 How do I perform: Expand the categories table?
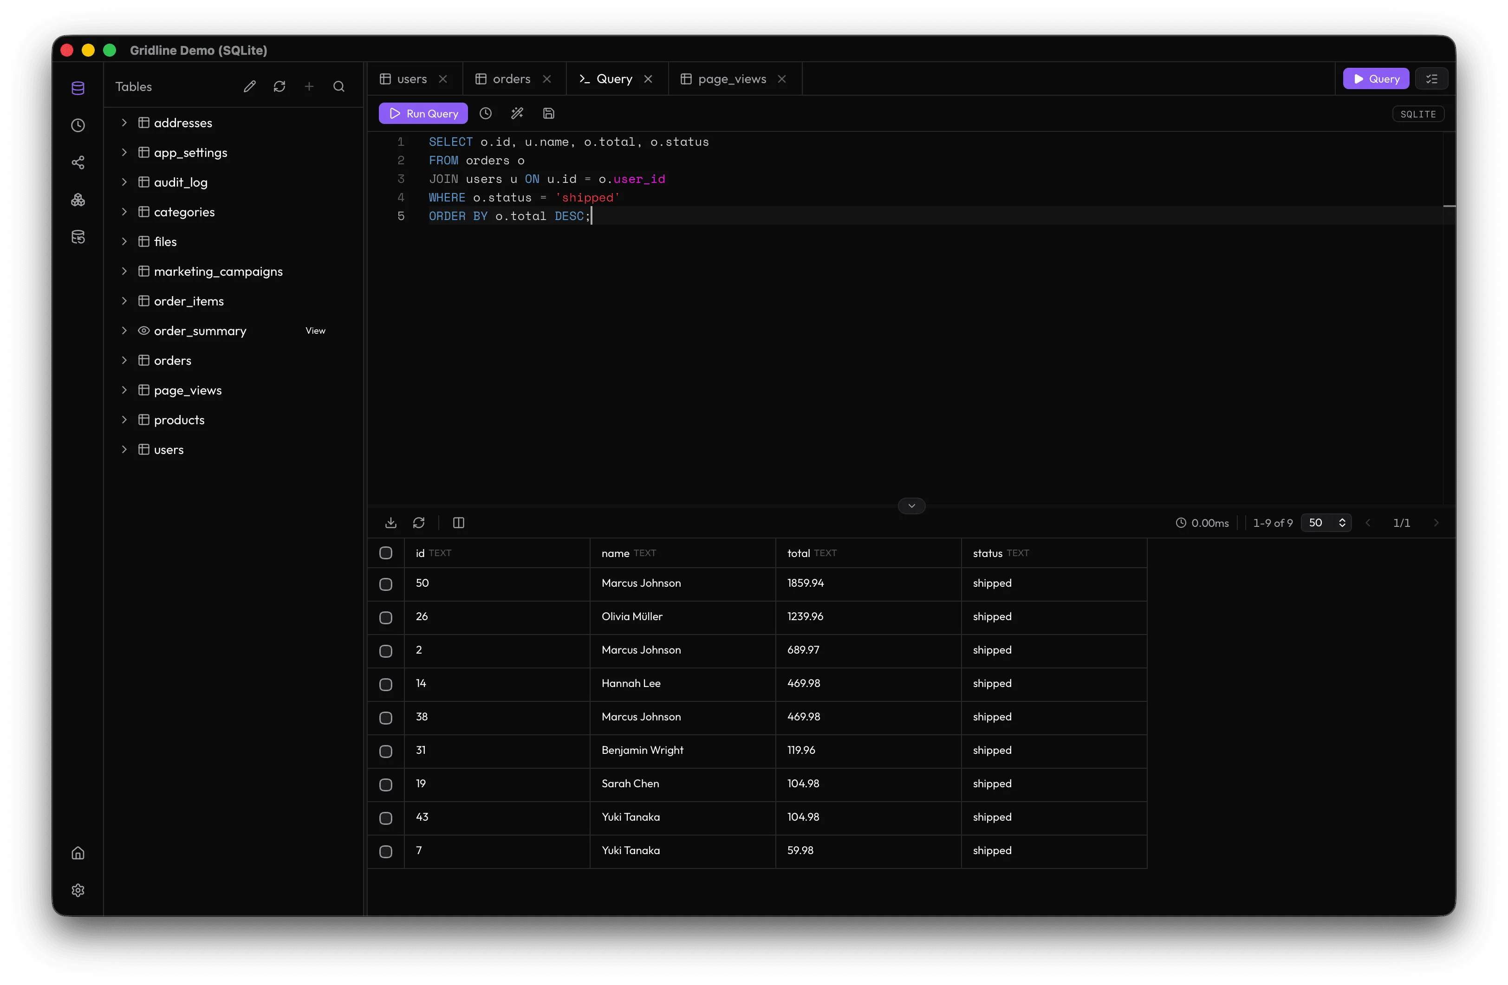pyautogui.click(x=124, y=212)
